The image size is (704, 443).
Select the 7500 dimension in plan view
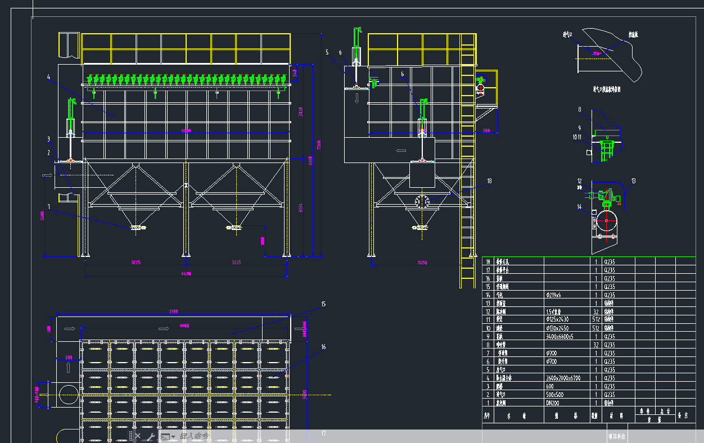point(174,311)
